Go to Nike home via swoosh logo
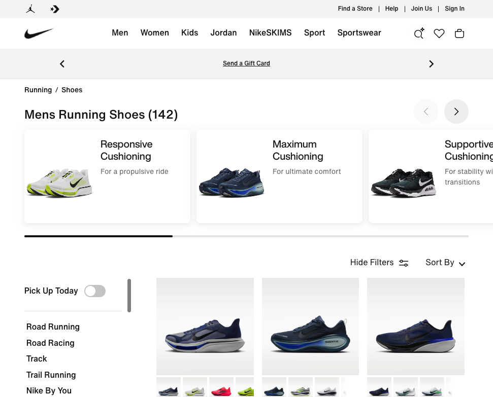This screenshot has width=493, height=397. tap(39, 33)
